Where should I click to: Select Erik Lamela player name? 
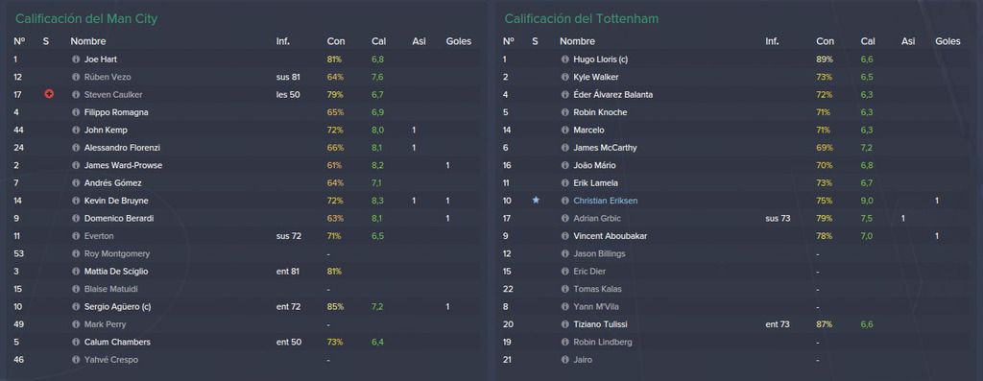tap(595, 183)
